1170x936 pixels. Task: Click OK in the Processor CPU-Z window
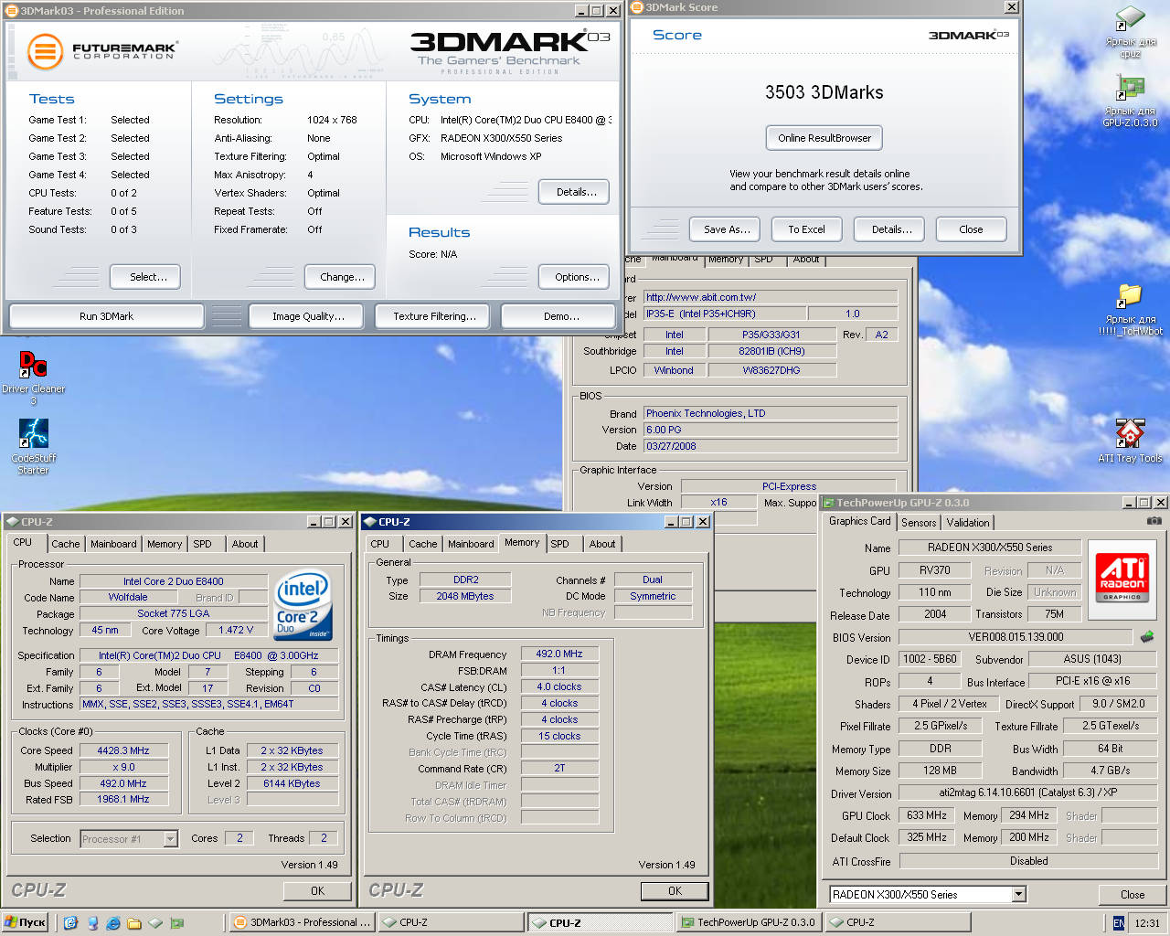(317, 890)
